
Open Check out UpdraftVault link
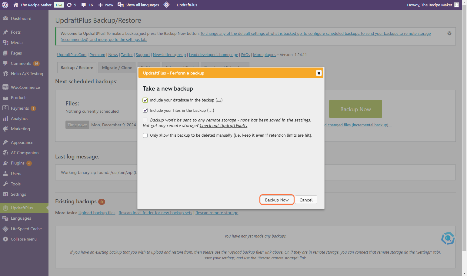coord(223,126)
